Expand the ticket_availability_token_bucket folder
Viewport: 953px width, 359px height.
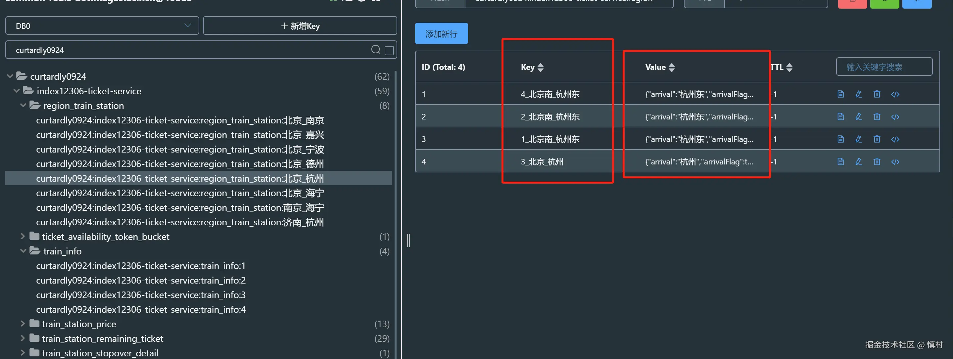coord(23,237)
